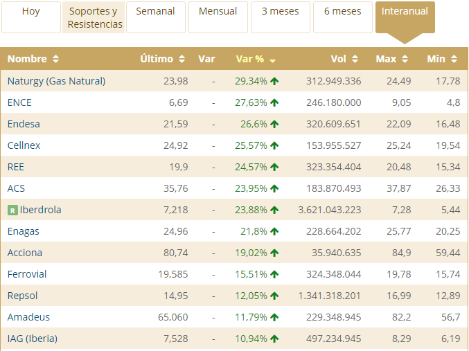
Task: Select ACS min value 26,33
Action: tap(448, 188)
